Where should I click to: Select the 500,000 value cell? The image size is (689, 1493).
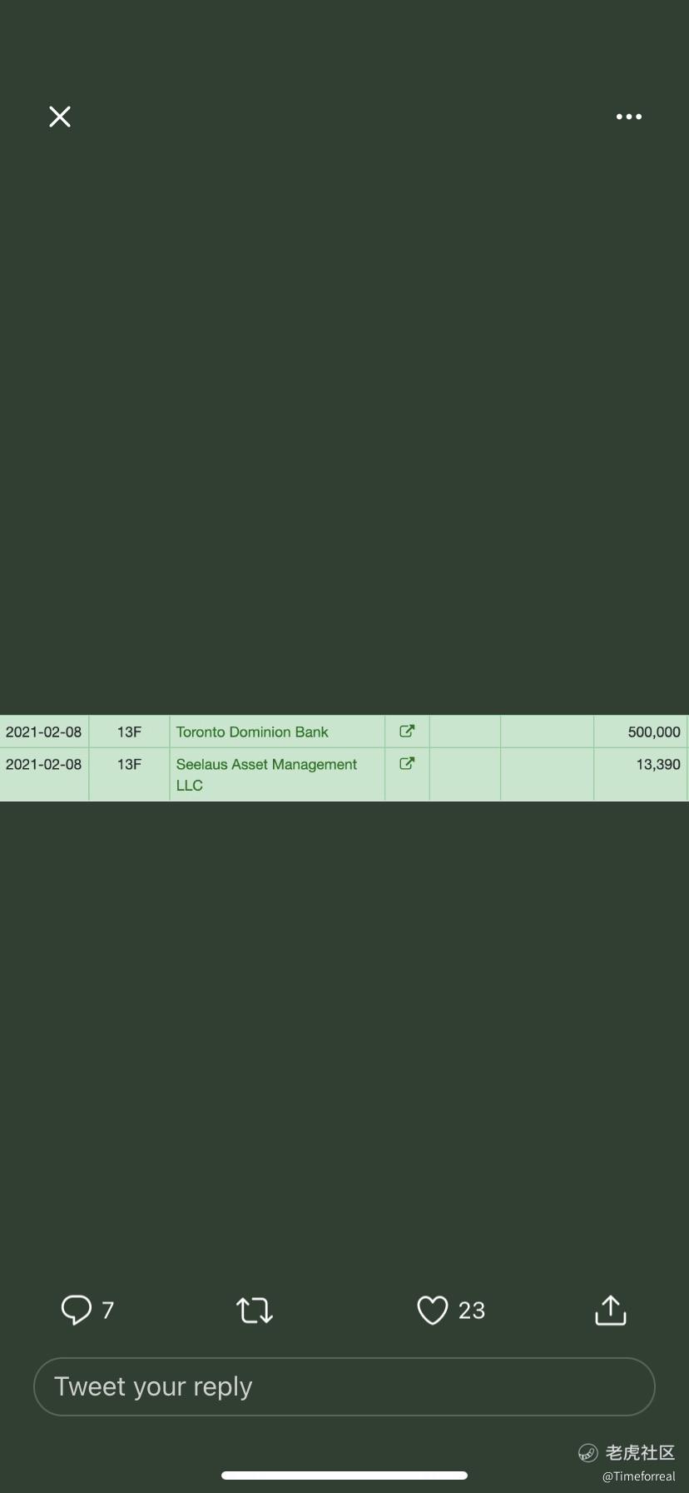641,732
